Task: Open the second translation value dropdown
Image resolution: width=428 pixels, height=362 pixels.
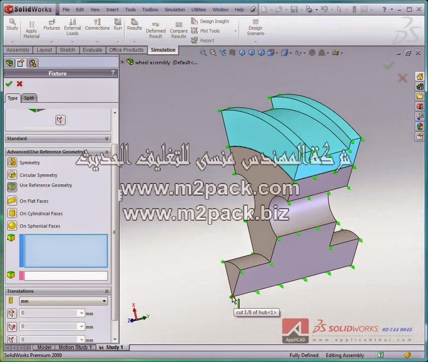Action: [82, 326]
